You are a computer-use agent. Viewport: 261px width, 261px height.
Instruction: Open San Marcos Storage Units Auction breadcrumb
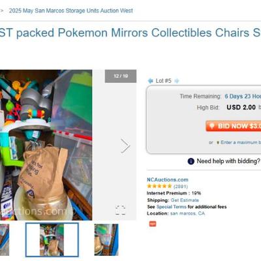71,10
